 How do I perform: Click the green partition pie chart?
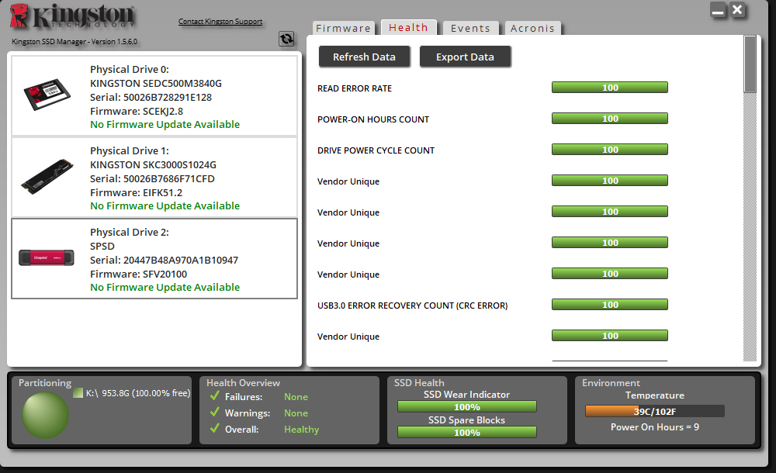pos(45,415)
